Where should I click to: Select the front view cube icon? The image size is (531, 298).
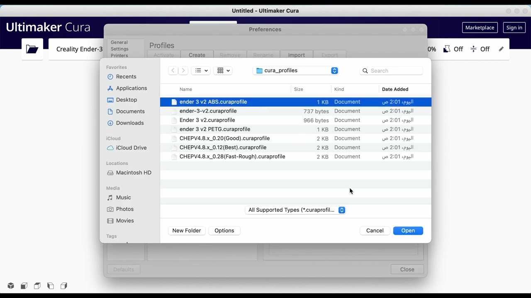click(x=24, y=286)
